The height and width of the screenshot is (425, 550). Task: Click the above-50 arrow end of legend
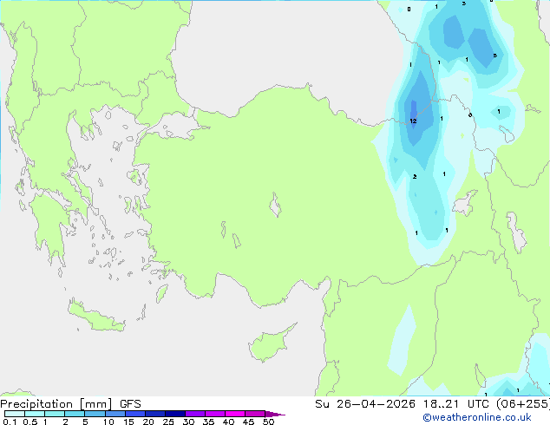[x=275, y=414]
